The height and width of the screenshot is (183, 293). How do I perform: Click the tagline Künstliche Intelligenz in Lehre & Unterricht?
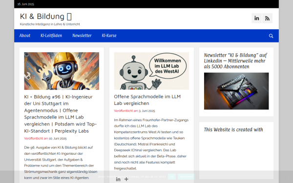pos(50,24)
